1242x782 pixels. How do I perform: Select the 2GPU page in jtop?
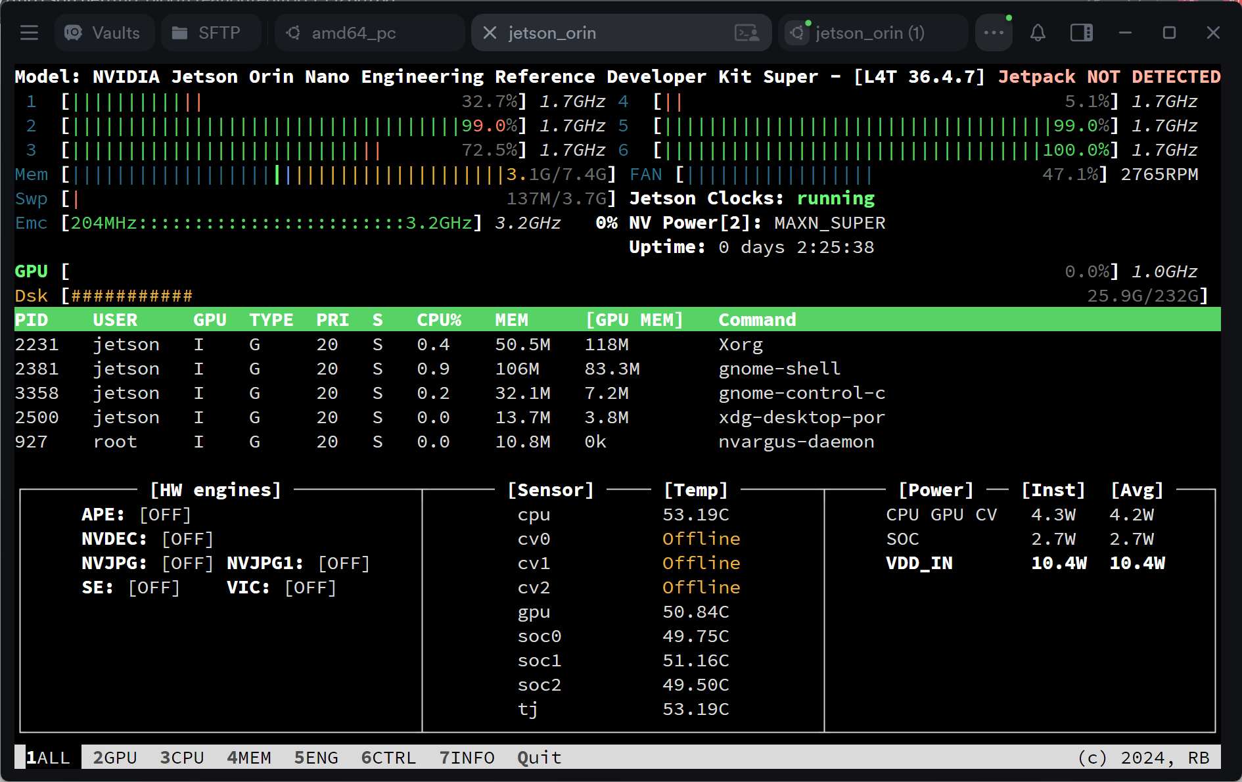pyautogui.click(x=115, y=758)
